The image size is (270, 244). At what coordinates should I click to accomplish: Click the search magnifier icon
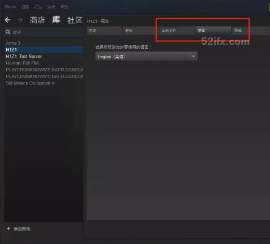(x=8, y=32)
